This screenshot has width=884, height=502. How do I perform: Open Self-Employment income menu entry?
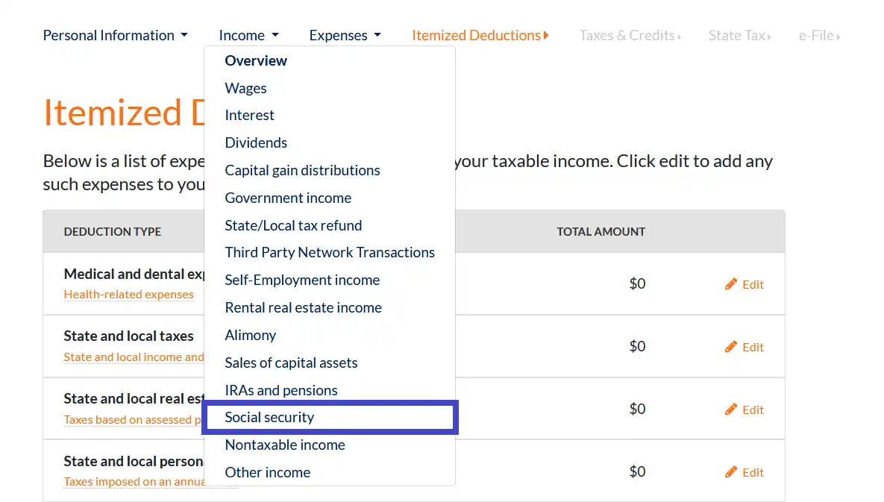(302, 280)
